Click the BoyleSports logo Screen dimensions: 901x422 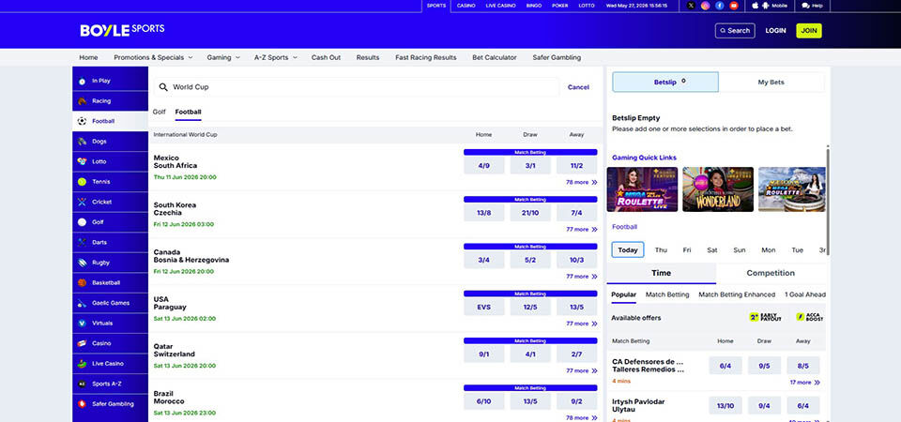(x=122, y=30)
